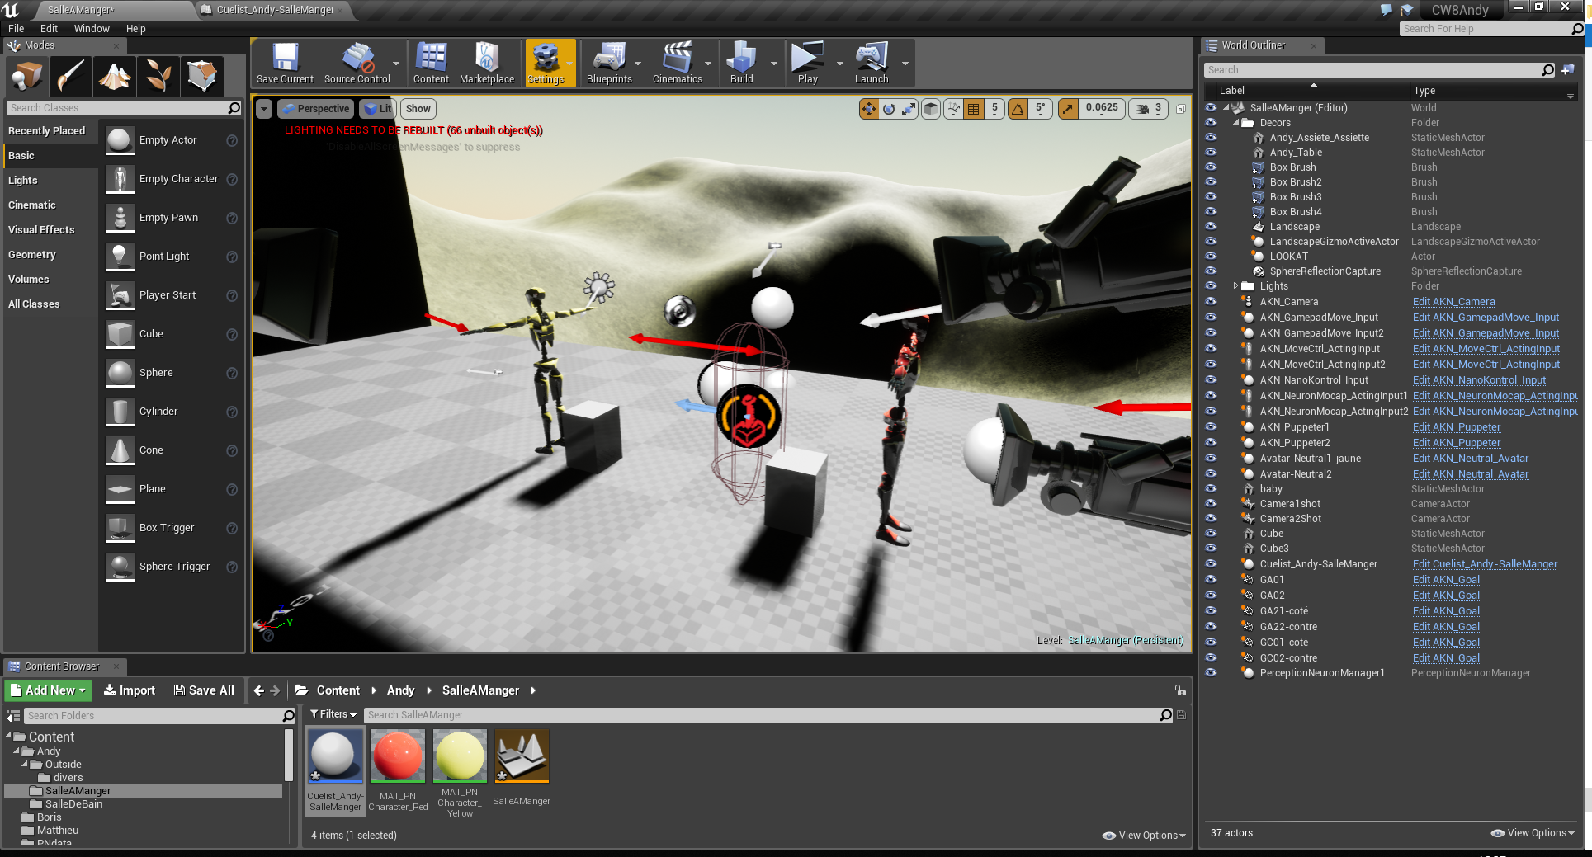Open the Launch options dropdown arrow
The height and width of the screenshot is (857, 1592).
[905, 64]
